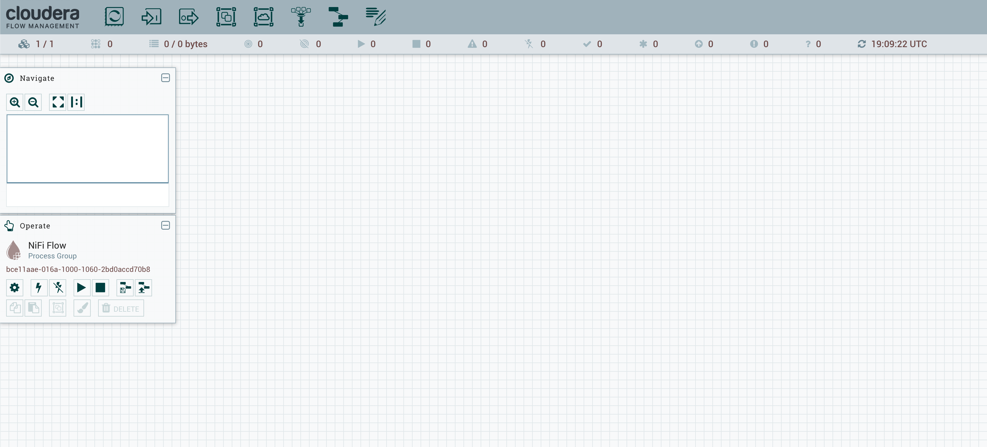
Task: Start the NiFi Flow process group
Action: click(81, 287)
